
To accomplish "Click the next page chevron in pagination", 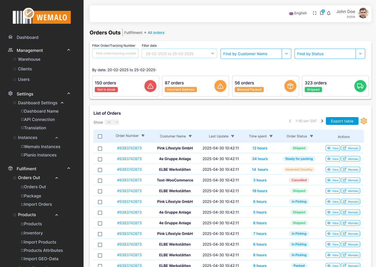I will [322, 121].
